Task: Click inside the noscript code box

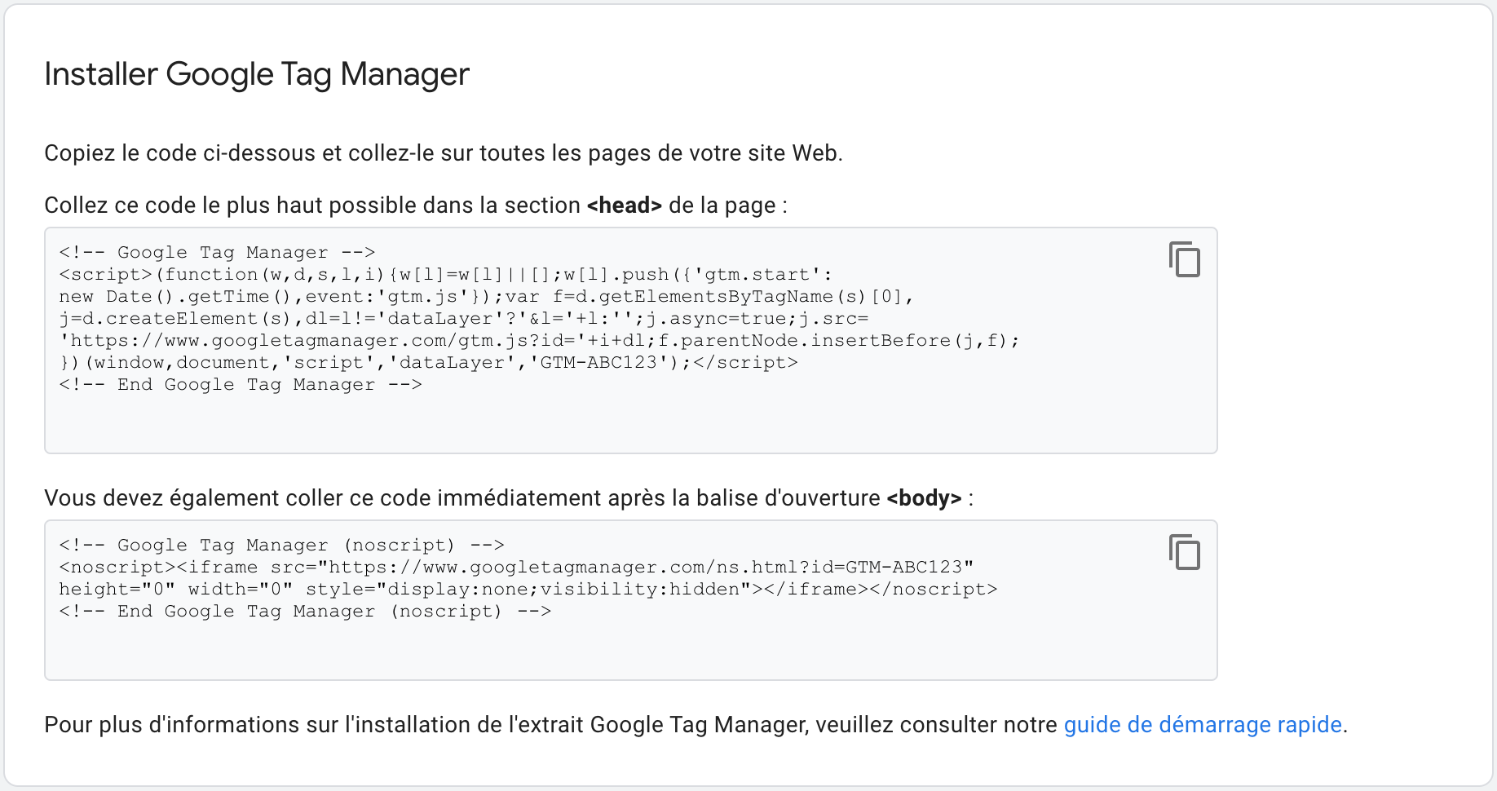Action: pos(630,600)
